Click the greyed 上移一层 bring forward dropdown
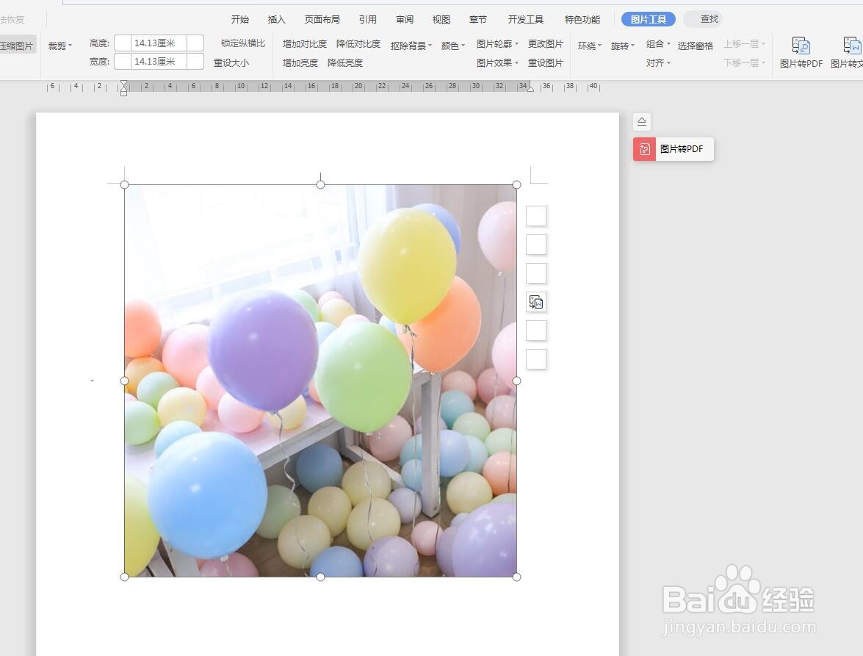 pos(744,43)
